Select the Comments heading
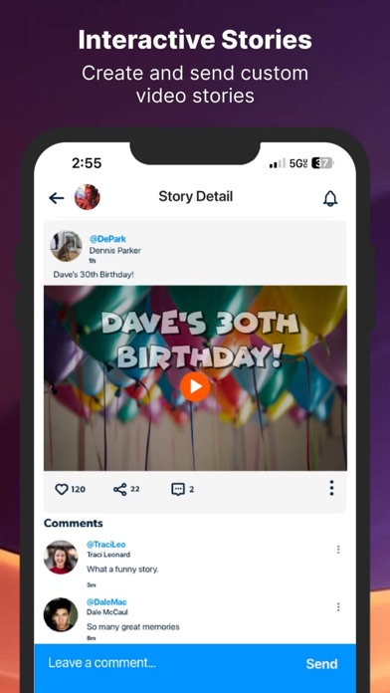 click(x=74, y=524)
